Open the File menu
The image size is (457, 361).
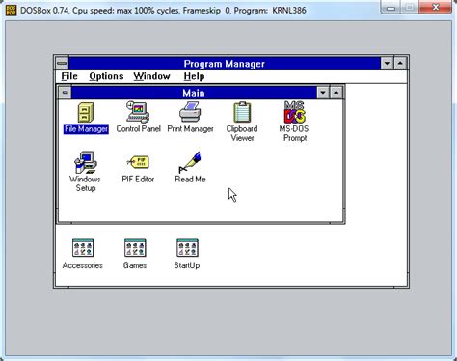coord(69,76)
